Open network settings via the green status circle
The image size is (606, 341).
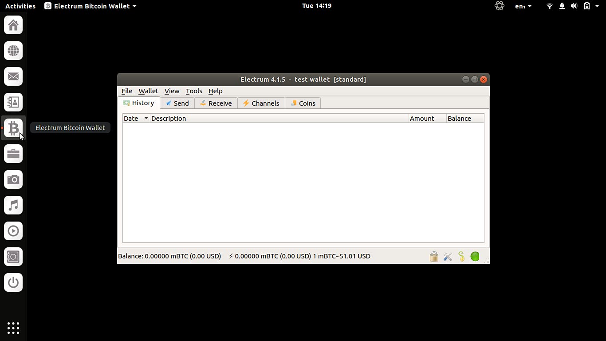475,256
